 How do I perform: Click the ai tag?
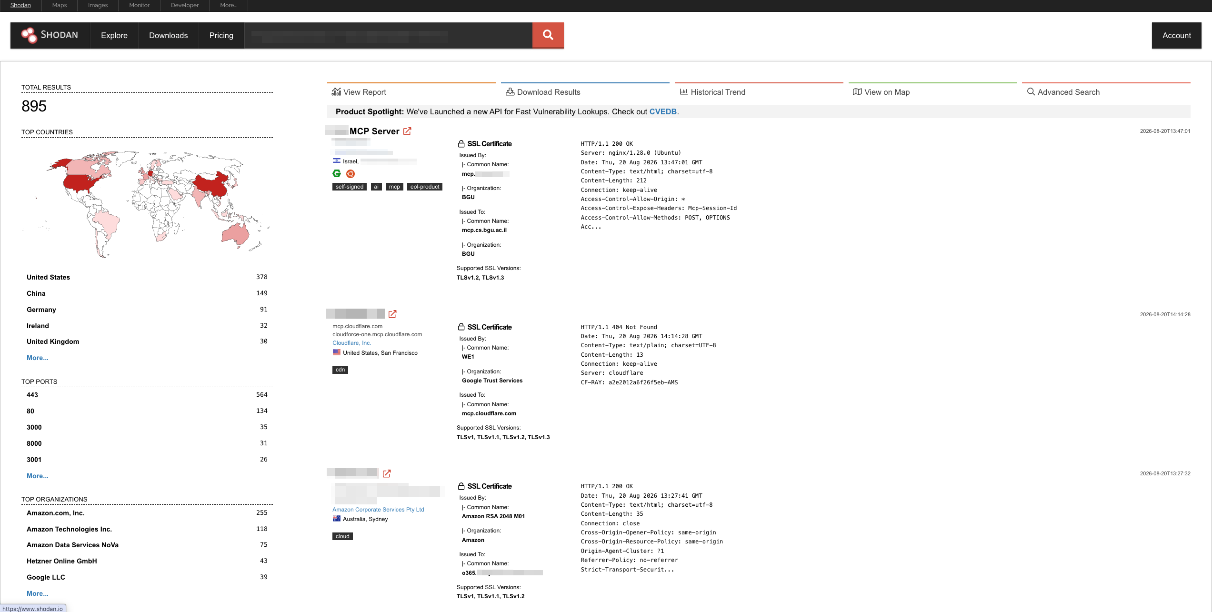coord(376,187)
